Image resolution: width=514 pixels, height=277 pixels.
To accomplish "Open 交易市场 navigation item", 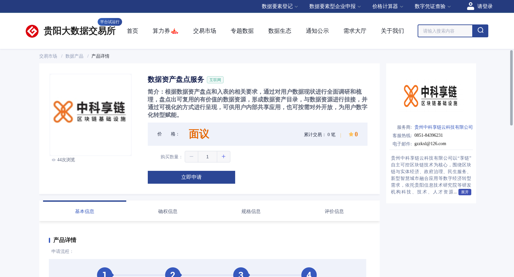I will (x=205, y=31).
